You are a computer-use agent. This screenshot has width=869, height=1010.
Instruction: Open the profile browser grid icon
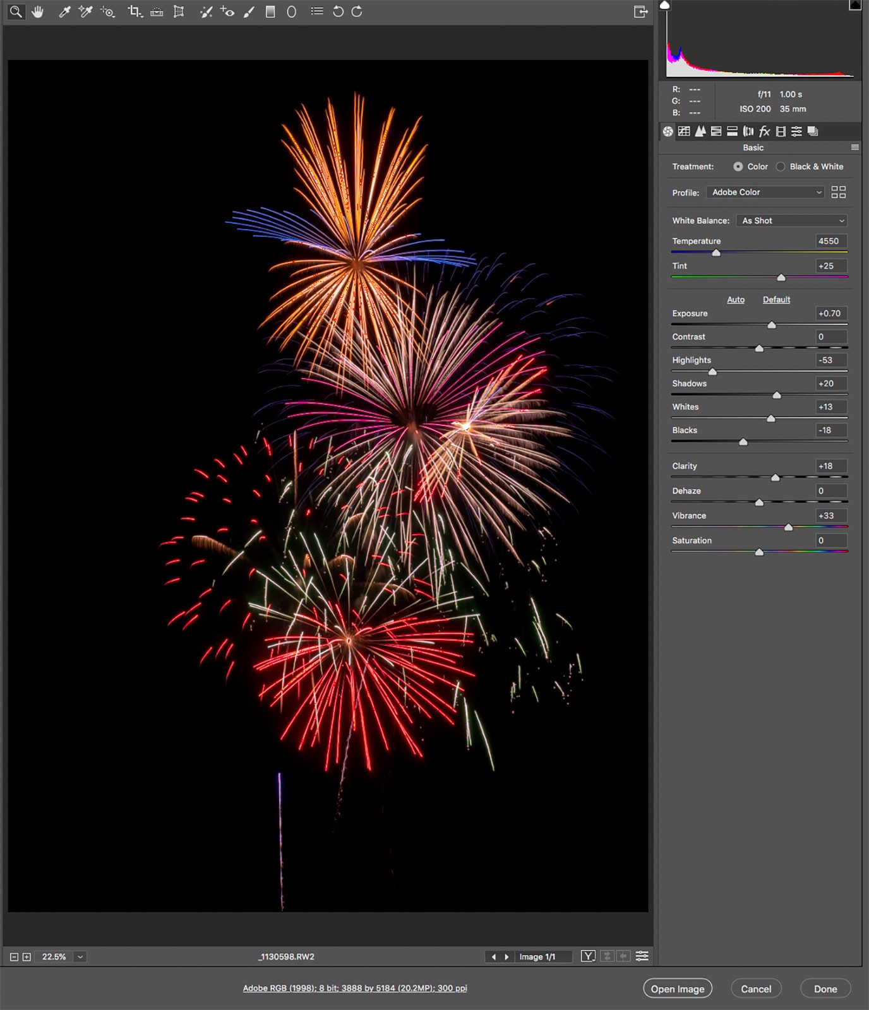838,193
